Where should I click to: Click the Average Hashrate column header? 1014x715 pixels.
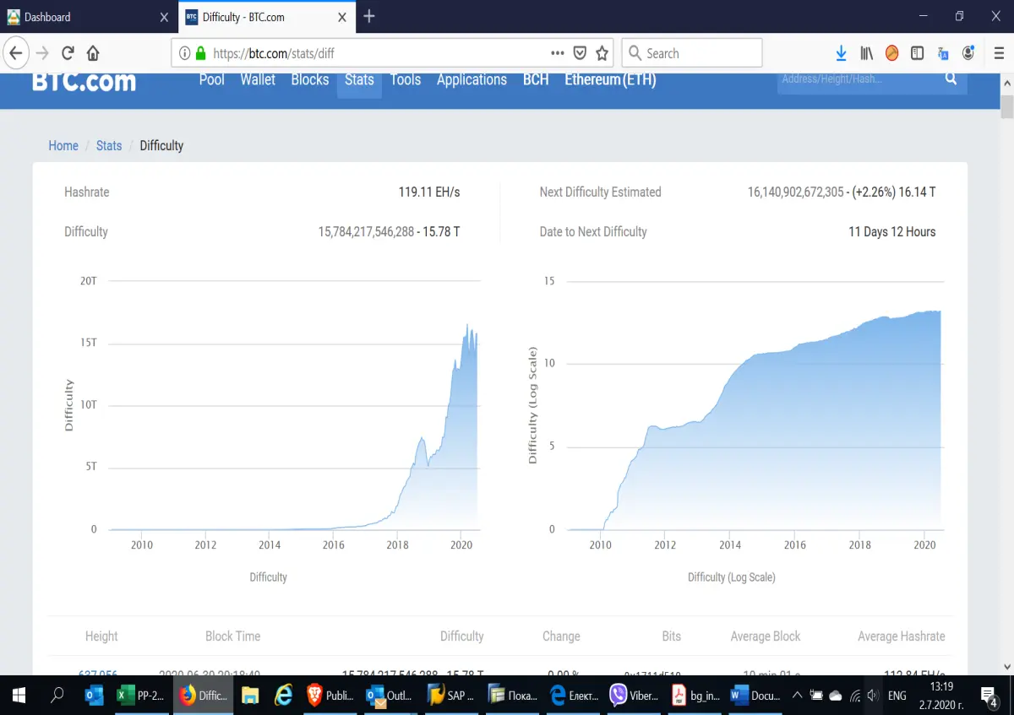click(902, 636)
